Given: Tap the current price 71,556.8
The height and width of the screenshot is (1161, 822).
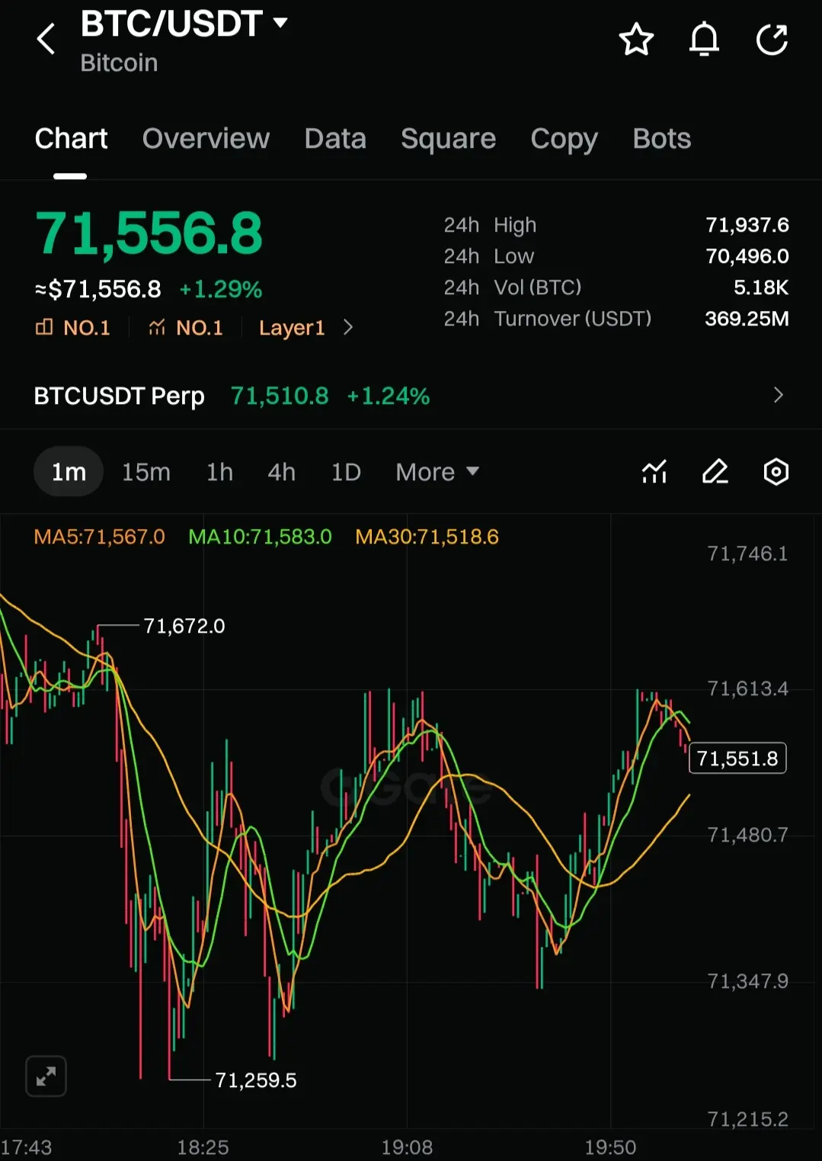Looking at the screenshot, I should pyautogui.click(x=149, y=233).
